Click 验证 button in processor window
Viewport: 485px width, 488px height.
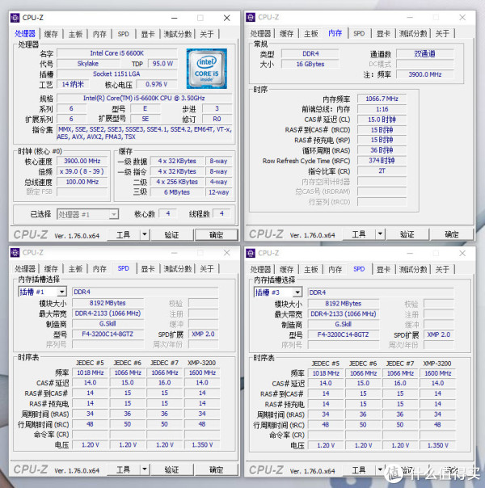tap(172, 234)
